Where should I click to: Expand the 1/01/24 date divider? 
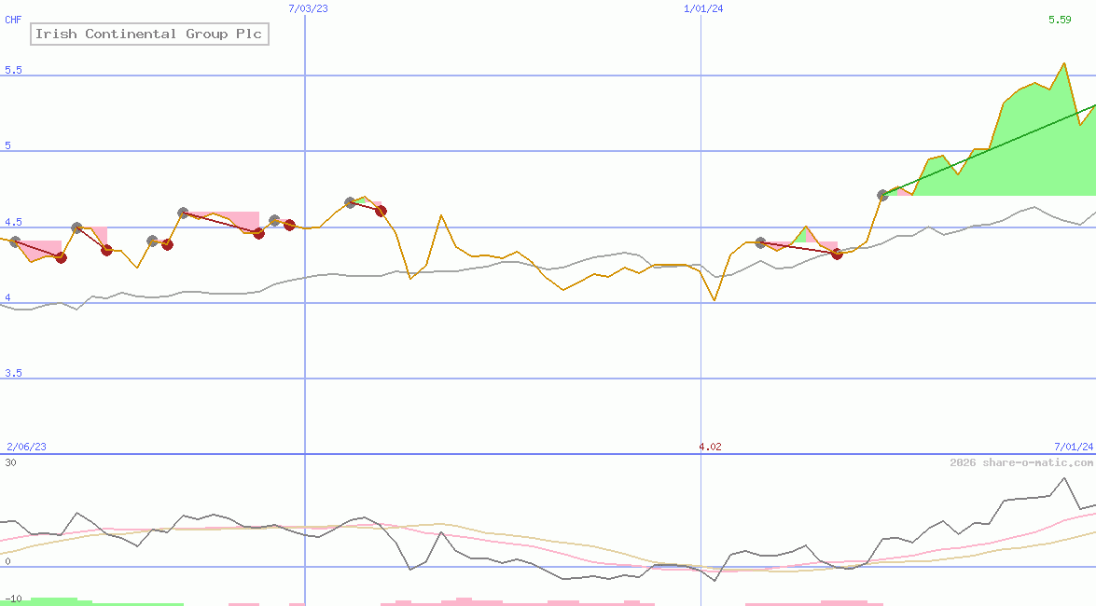(x=702, y=9)
